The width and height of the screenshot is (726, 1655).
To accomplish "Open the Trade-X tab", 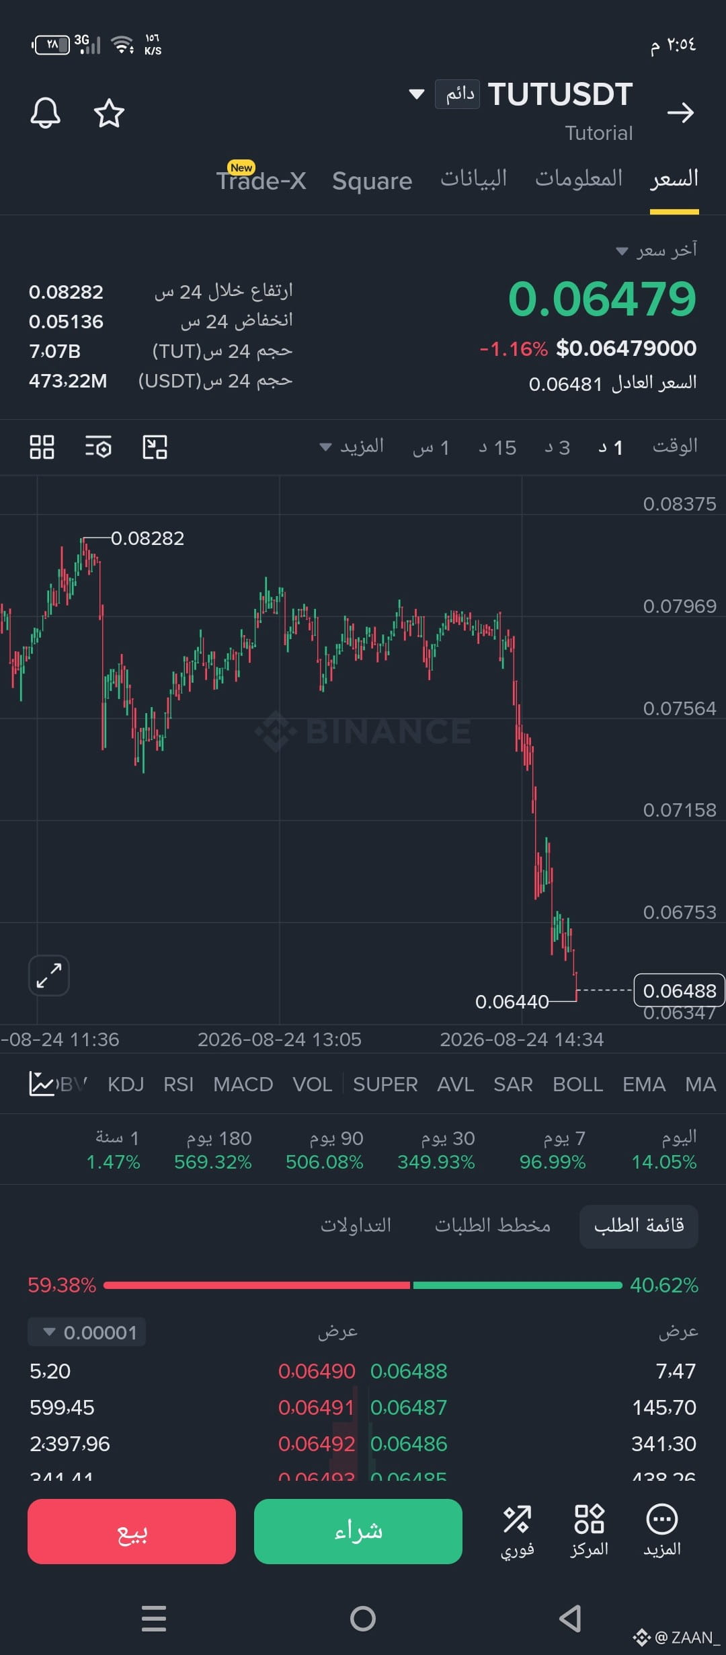I will [261, 180].
